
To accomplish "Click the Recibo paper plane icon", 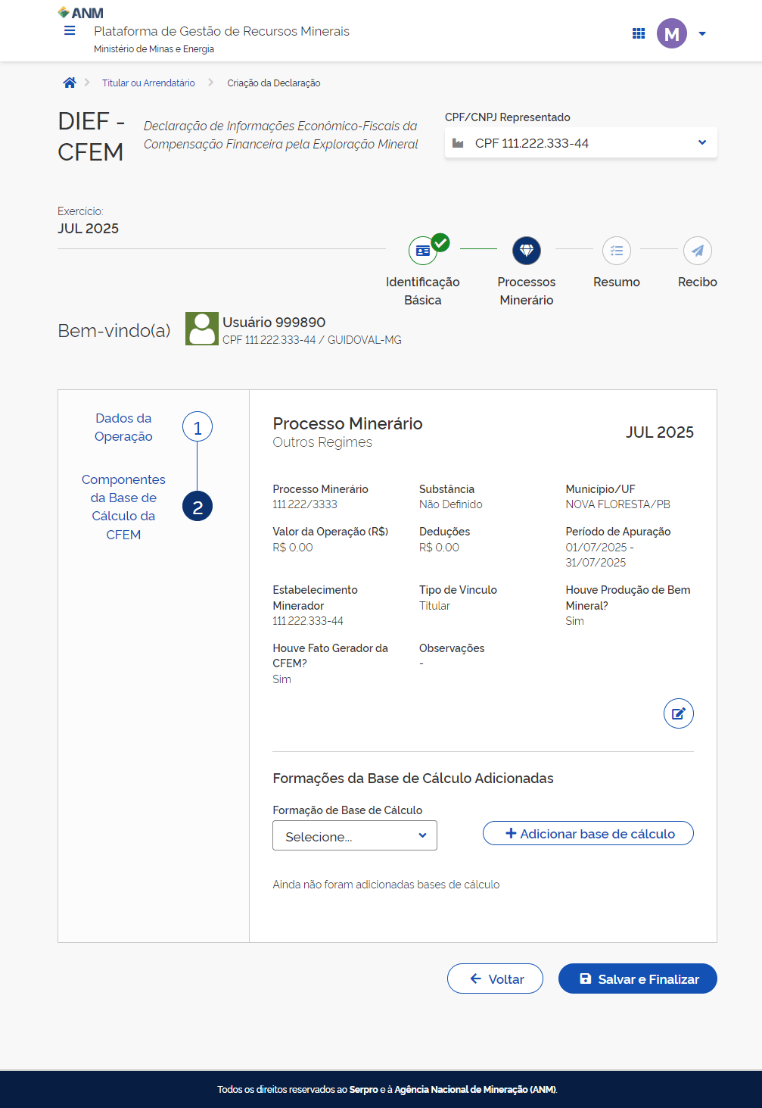I will (x=697, y=251).
